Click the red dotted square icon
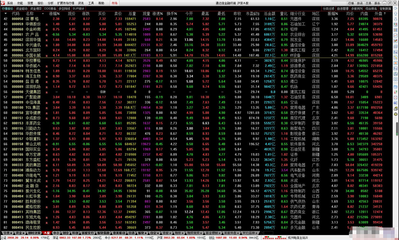 point(396,97)
